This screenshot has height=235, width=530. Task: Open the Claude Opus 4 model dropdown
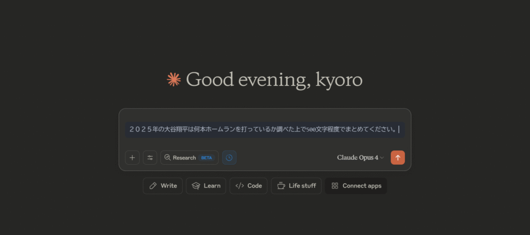[x=360, y=158]
